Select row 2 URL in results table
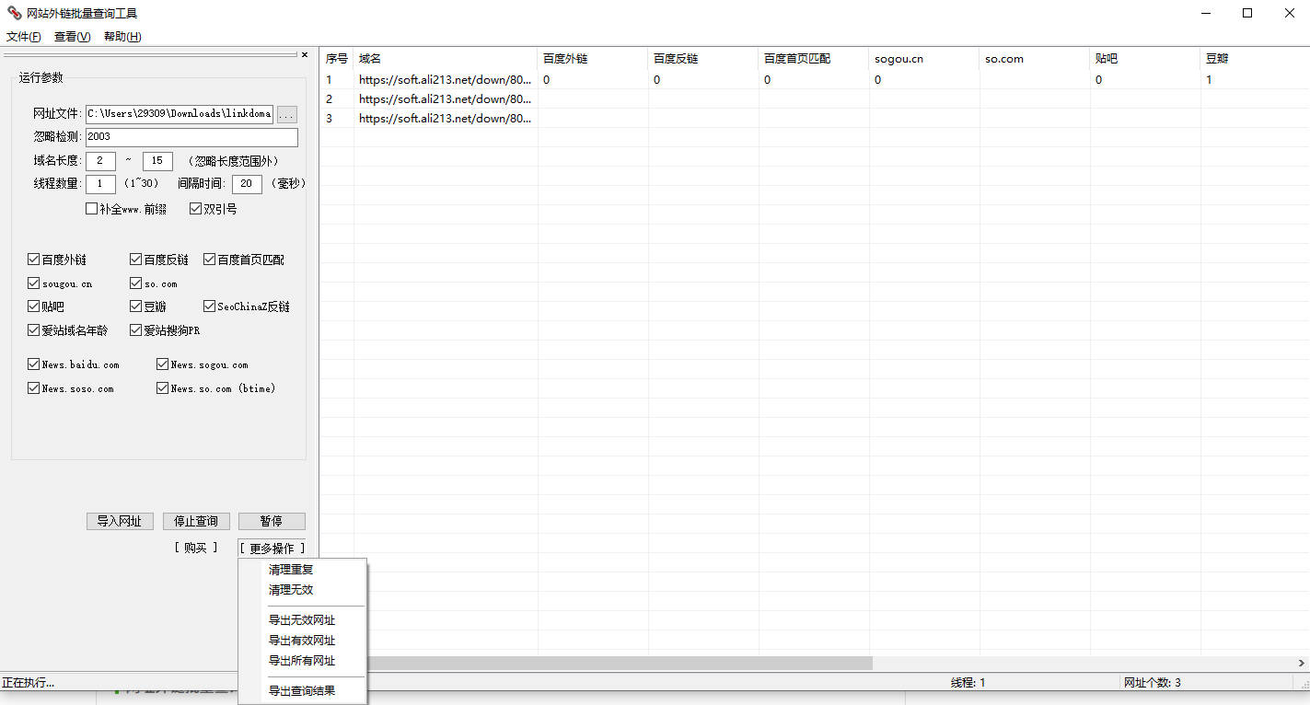The image size is (1310, 705). click(446, 98)
